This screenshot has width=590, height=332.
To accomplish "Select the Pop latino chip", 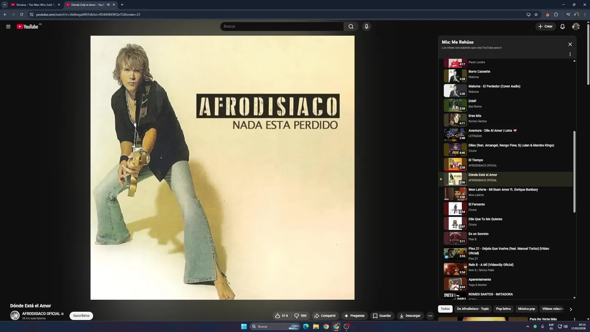I will coord(503,309).
